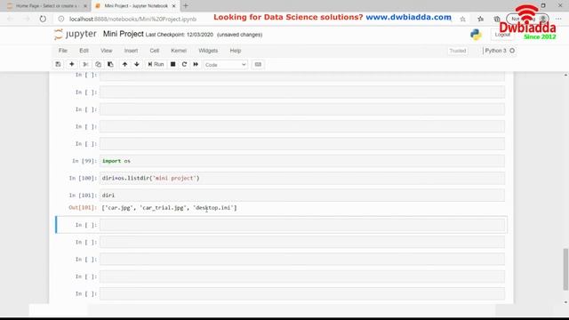This screenshot has width=569, height=320.
Task: Switch to the Home Page browser tab
Action: 46,6
